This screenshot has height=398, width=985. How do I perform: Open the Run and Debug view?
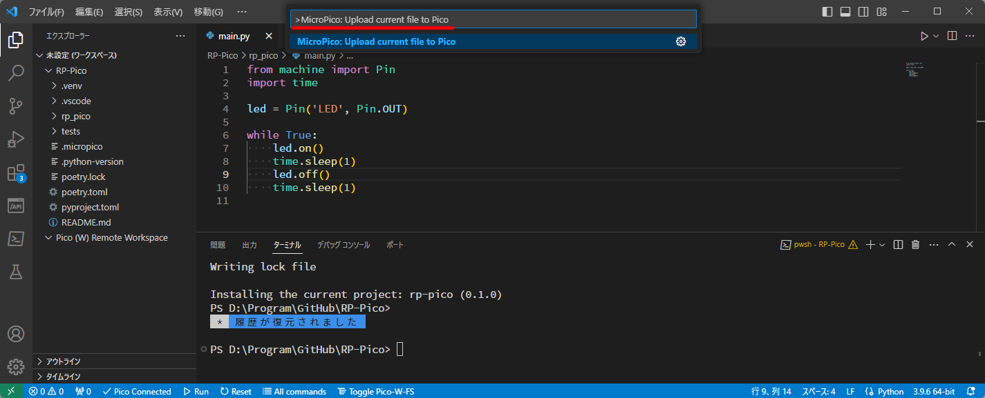[x=16, y=139]
